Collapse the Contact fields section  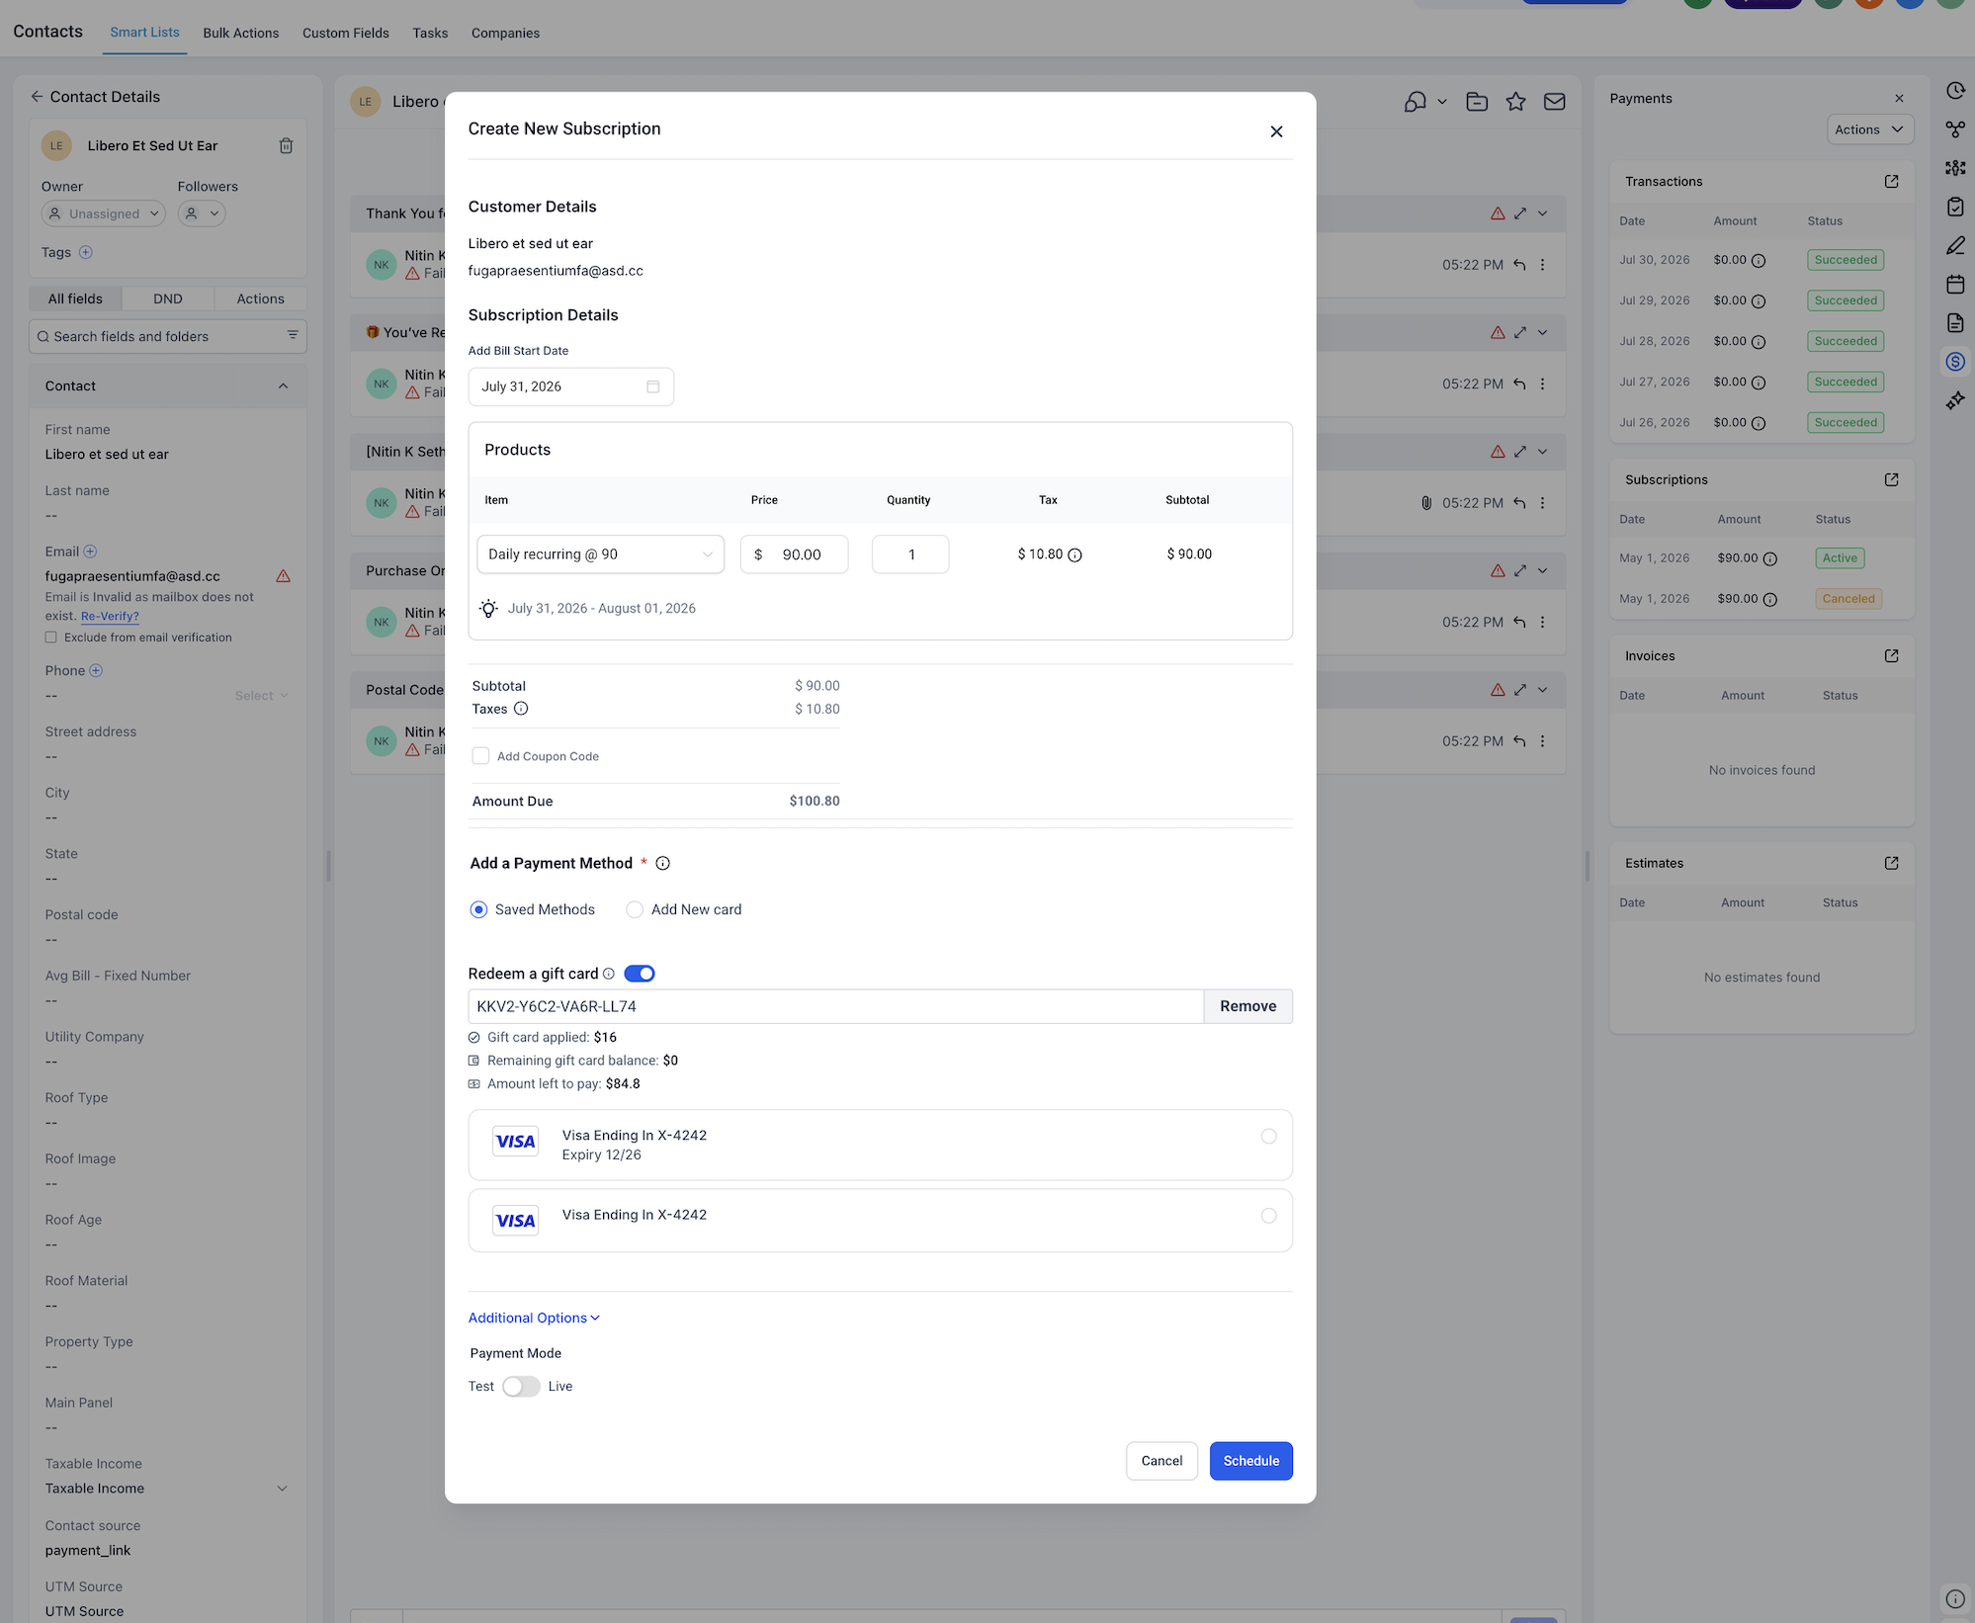[283, 386]
